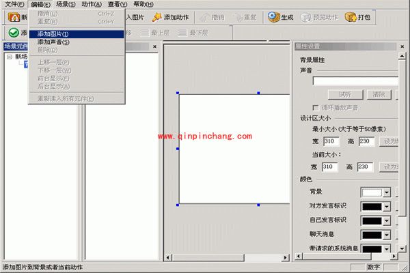
Task: Select Move Down One Layer (下移一层) entry
Action: 77,70
